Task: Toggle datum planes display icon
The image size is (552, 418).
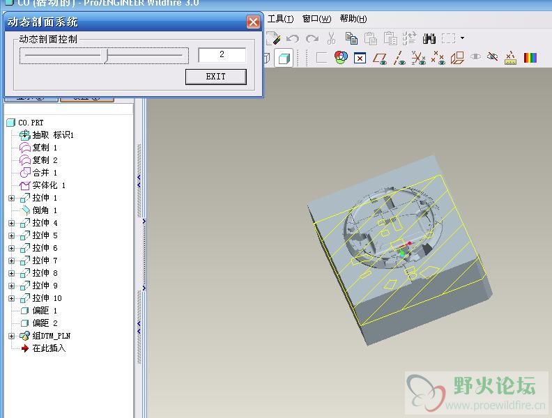Action: click(380, 59)
